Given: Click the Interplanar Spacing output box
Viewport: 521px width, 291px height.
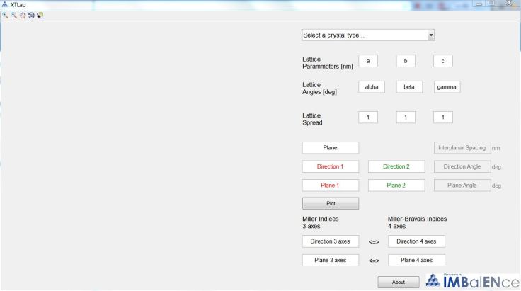Looking at the screenshot, I should (x=462, y=148).
